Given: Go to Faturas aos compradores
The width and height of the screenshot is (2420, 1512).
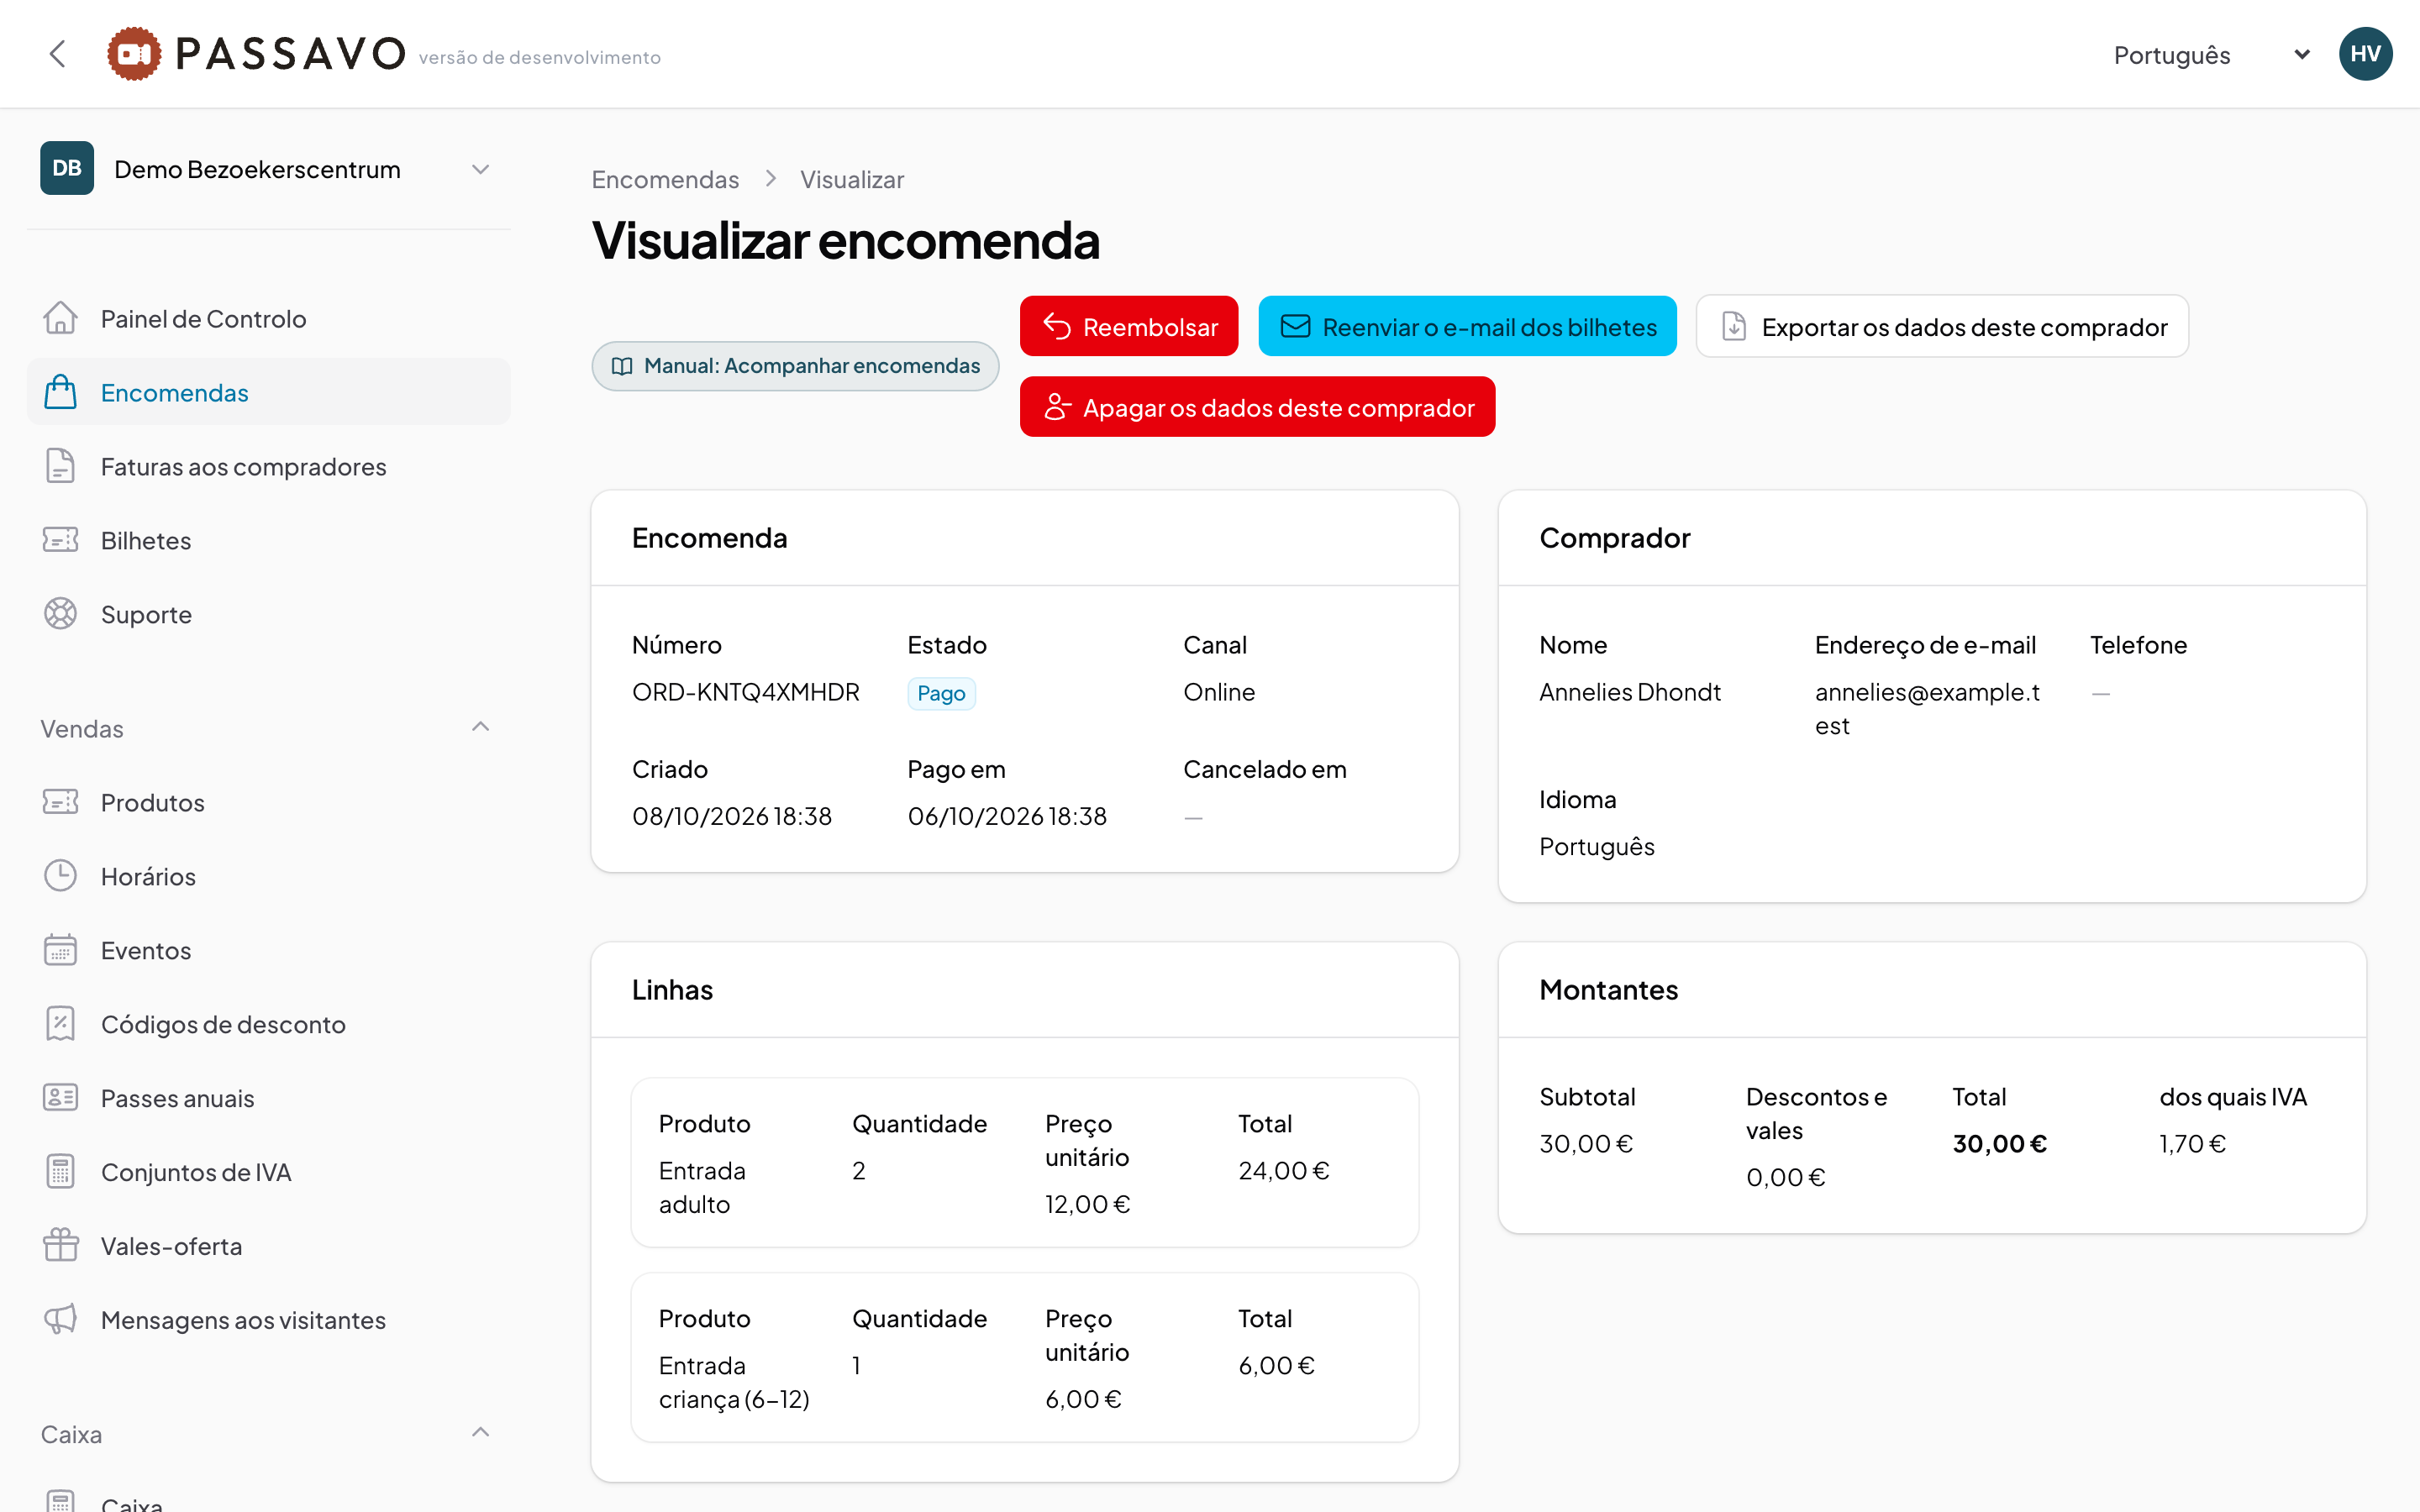Looking at the screenshot, I should coord(268,466).
